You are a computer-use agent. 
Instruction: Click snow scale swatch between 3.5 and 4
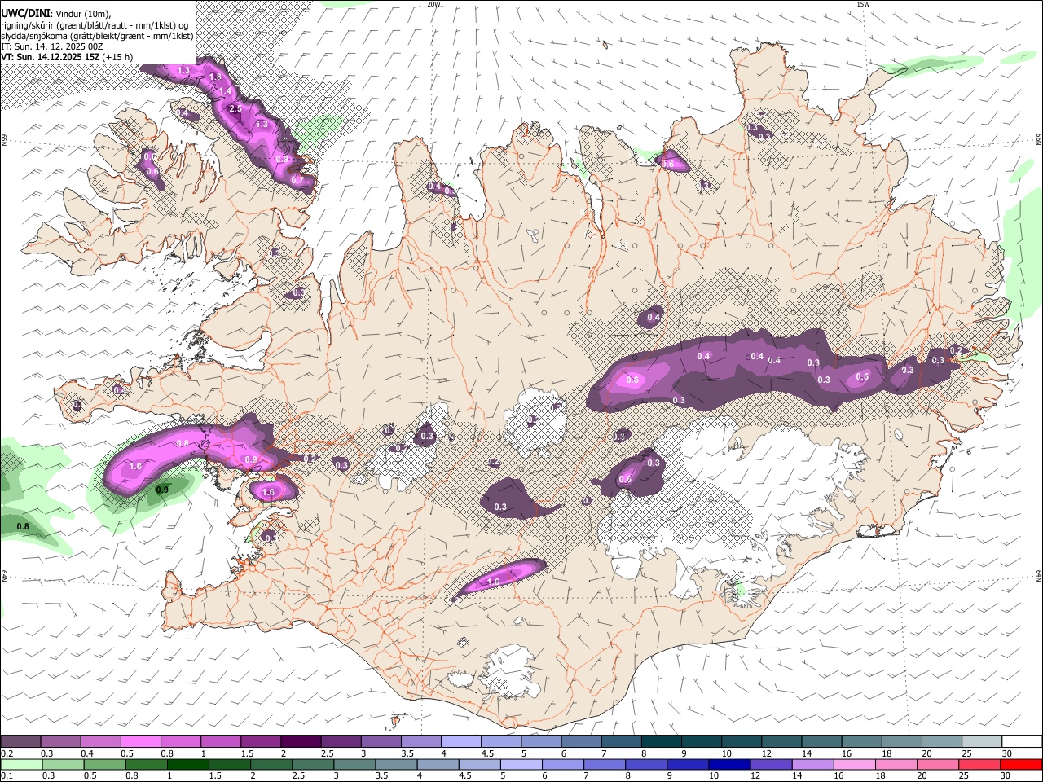420,741
